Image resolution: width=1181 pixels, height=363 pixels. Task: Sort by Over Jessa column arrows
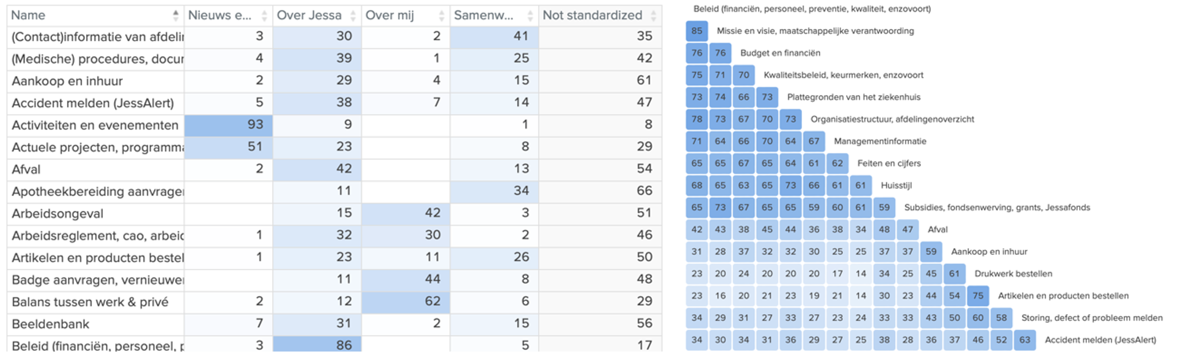353,15
